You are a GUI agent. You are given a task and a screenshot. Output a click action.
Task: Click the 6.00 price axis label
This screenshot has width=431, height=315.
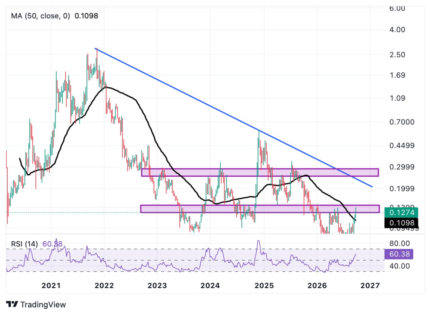click(x=397, y=8)
